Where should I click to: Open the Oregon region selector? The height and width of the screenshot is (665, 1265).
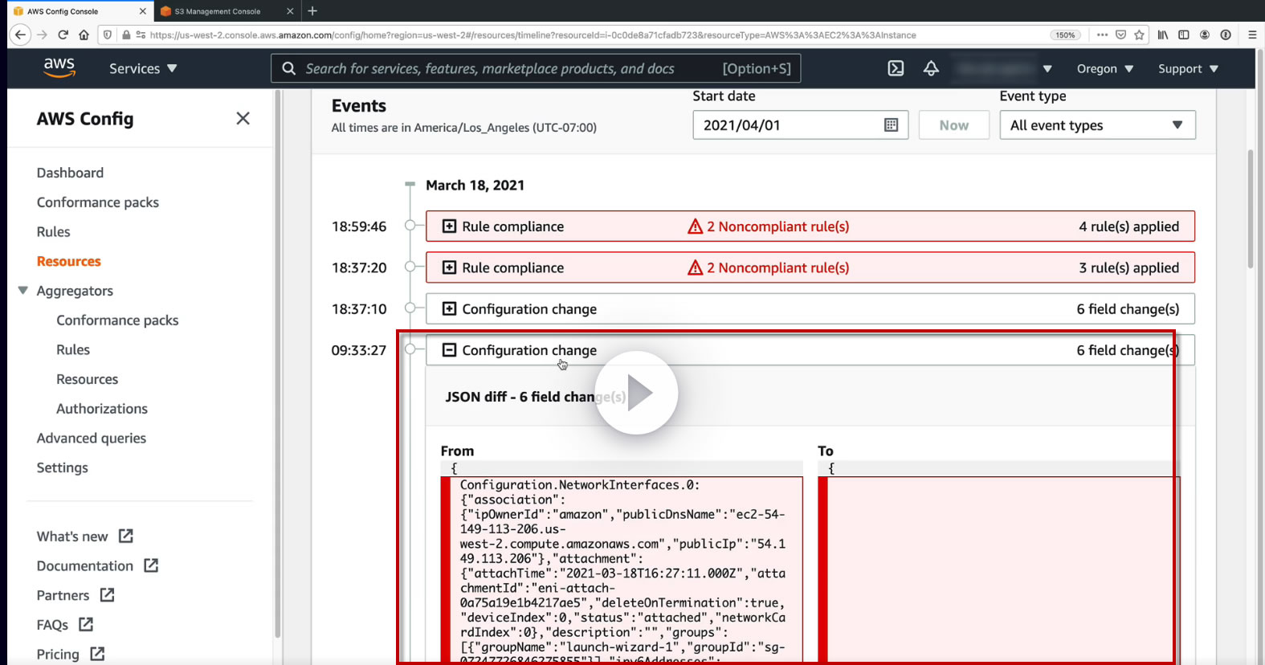pos(1105,68)
